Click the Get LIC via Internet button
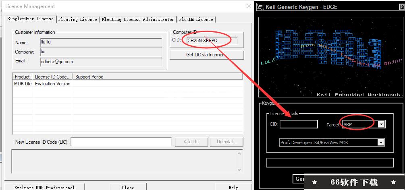Viewport: 405px width, 190px height. tap(207, 55)
